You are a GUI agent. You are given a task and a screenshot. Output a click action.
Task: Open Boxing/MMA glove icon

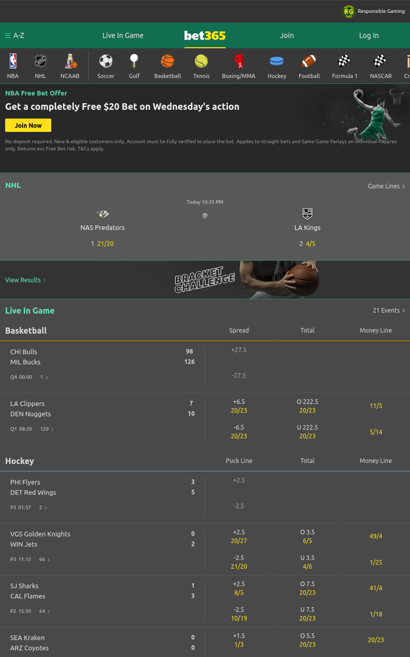(238, 62)
